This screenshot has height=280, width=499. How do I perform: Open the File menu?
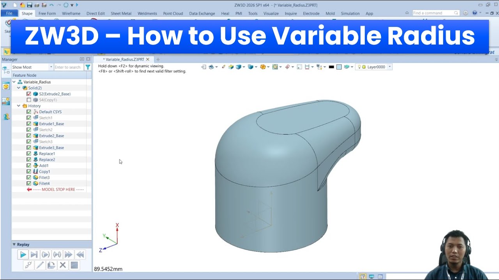(9, 13)
